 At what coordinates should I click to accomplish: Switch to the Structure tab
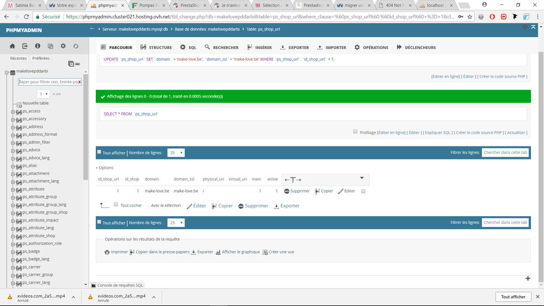click(x=156, y=47)
